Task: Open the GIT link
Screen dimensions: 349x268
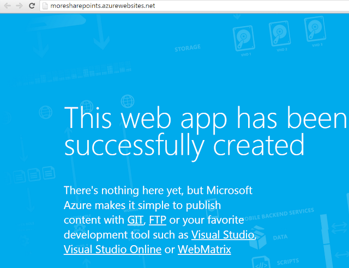Action: (135, 220)
